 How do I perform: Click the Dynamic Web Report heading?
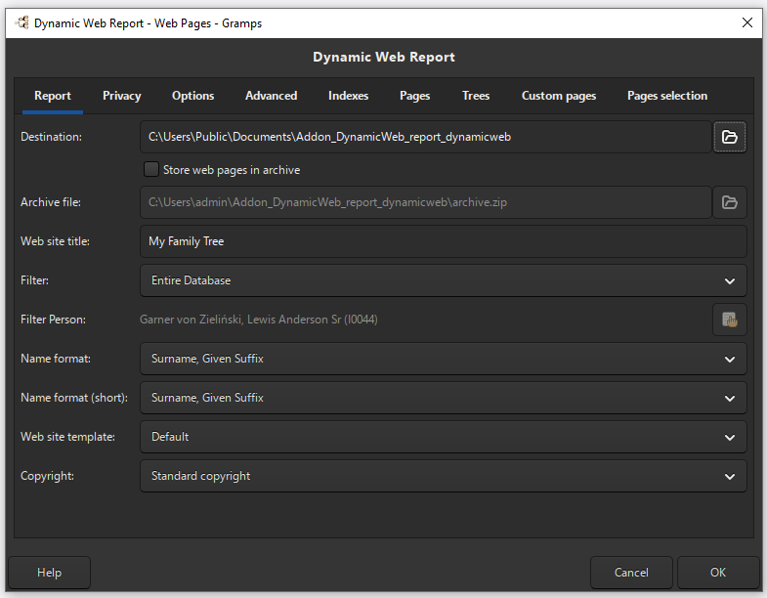[x=383, y=57]
